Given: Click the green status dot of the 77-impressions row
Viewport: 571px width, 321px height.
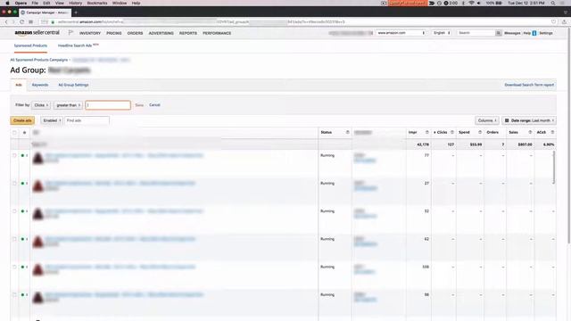Looking at the screenshot, I should (22, 155).
